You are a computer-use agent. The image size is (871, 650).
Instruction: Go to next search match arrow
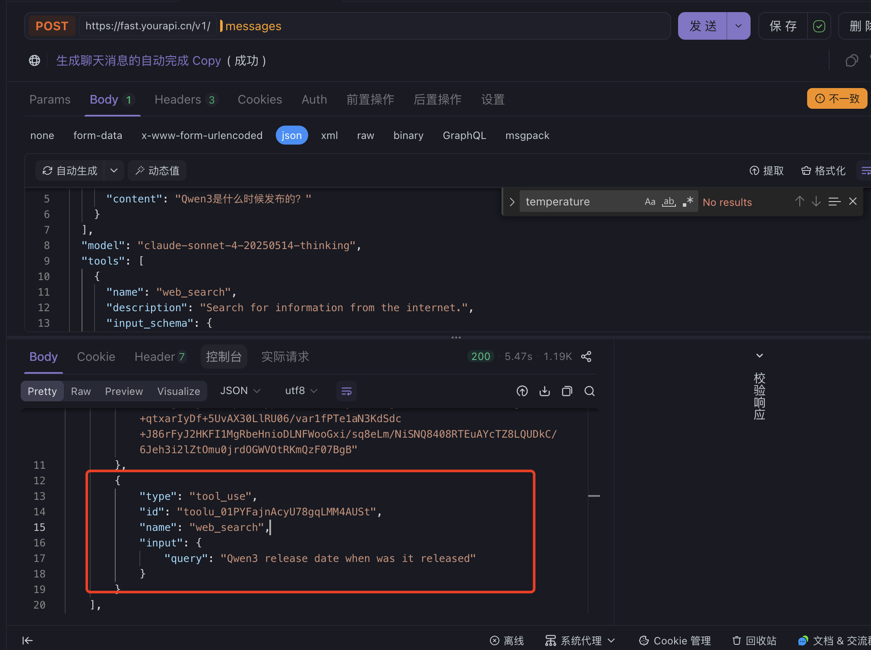[816, 202]
